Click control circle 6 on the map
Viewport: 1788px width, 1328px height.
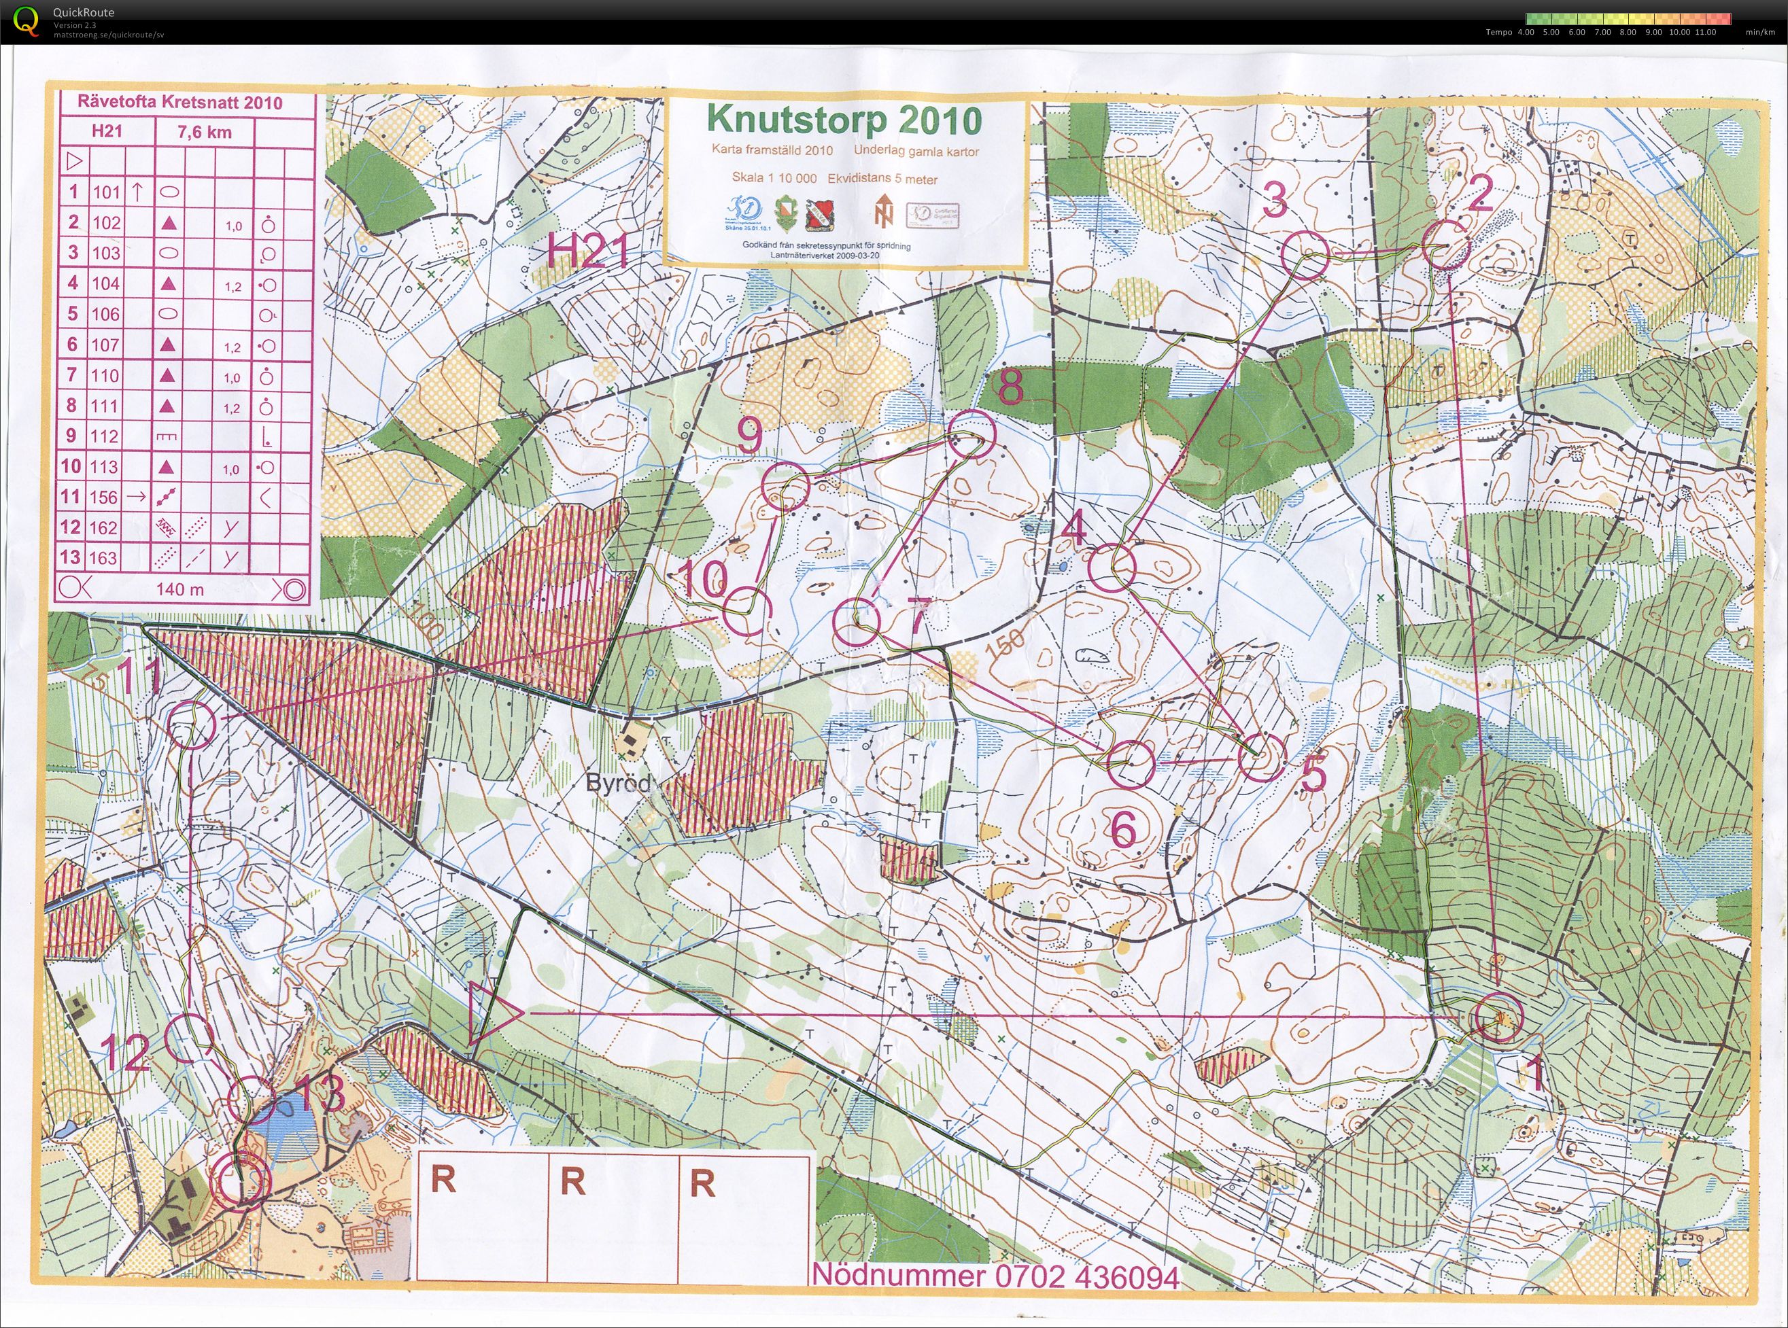pos(1131,764)
